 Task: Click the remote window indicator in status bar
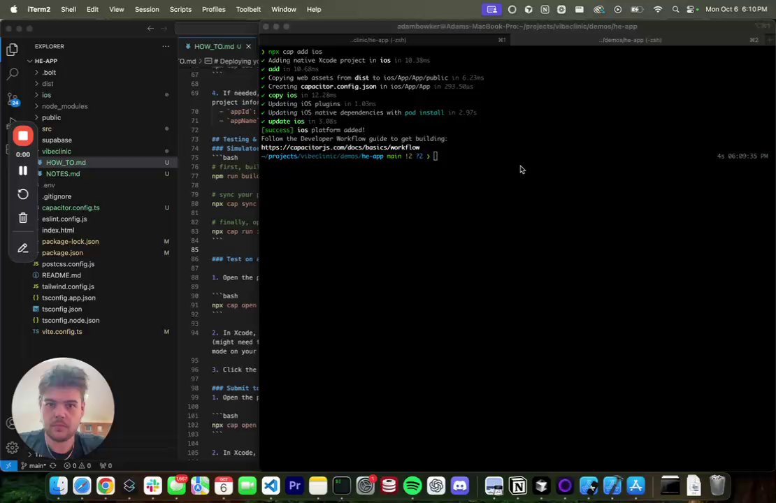8,466
